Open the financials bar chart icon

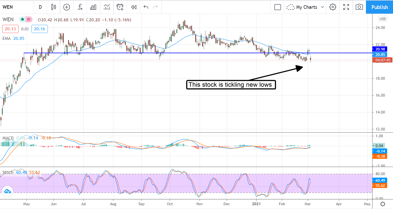pos(93,7)
